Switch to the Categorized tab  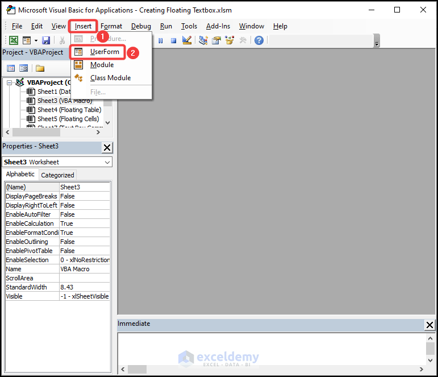pyautogui.click(x=57, y=175)
